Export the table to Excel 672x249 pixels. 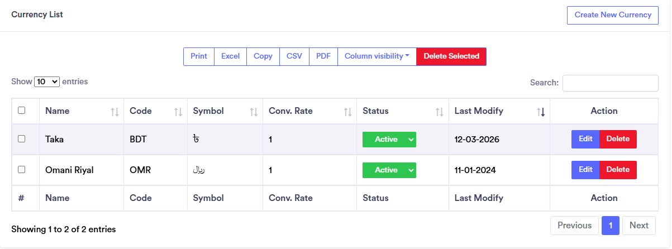point(230,56)
